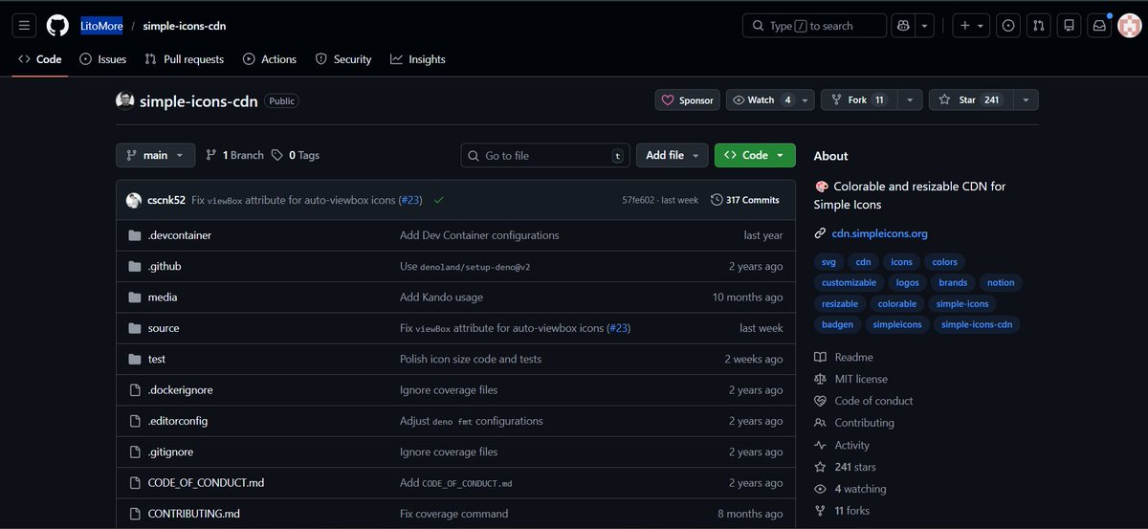View the 1 Branch link
The height and width of the screenshot is (529, 1148).
(x=234, y=155)
